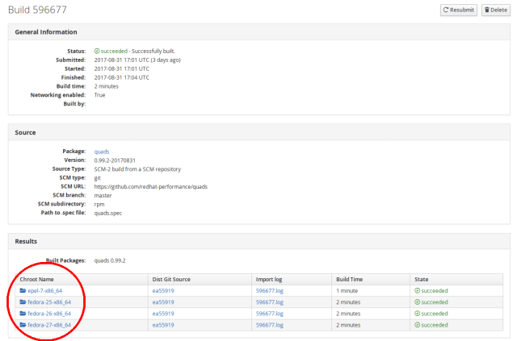Open the ea55919 link in the epel-7 row
Viewport: 517px width, 341px height.
coord(163,290)
